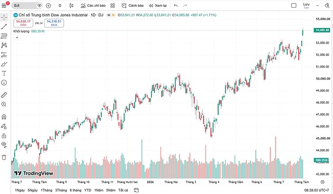Open quick search icon at top right
Viewport: 333px width, 194px height.
click(x=327, y=6)
